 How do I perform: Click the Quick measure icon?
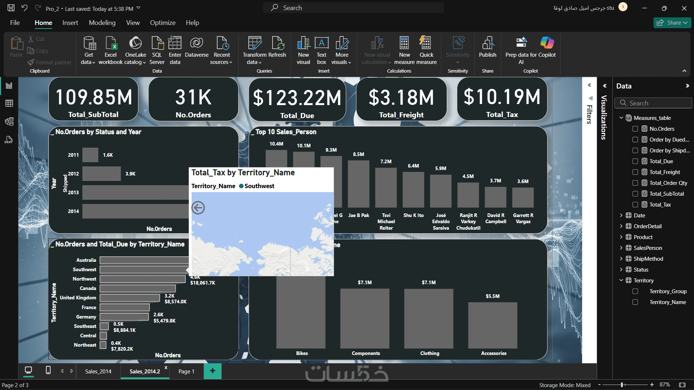[x=426, y=43]
